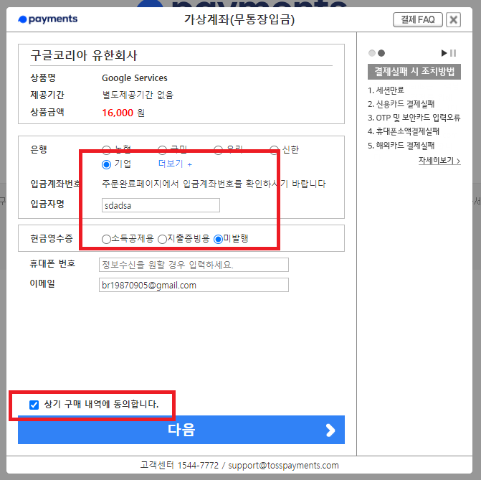Choose 지출증빙용 cash receipt option

[x=162, y=239]
